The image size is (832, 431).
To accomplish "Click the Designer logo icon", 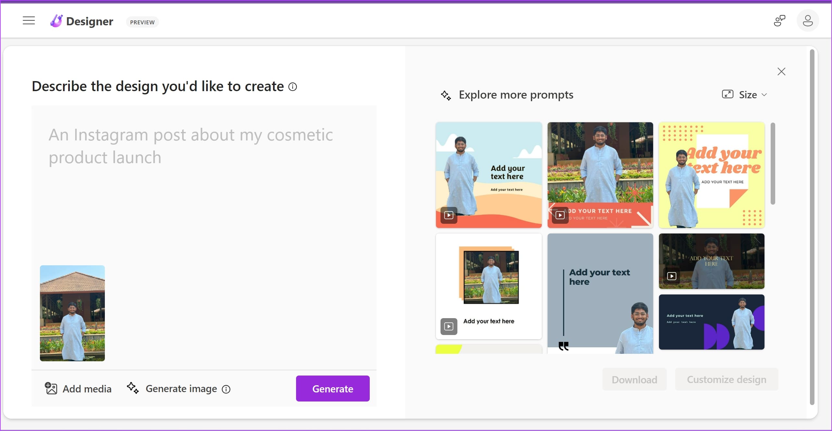I will coord(56,21).
